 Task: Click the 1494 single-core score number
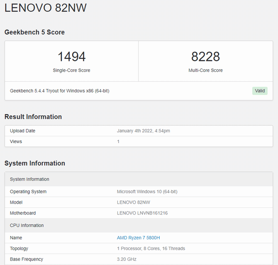(x=71, y=57)
